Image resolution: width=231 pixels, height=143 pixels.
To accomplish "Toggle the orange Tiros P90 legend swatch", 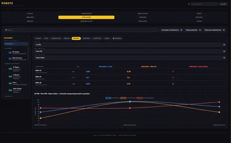I will [123, 98].
